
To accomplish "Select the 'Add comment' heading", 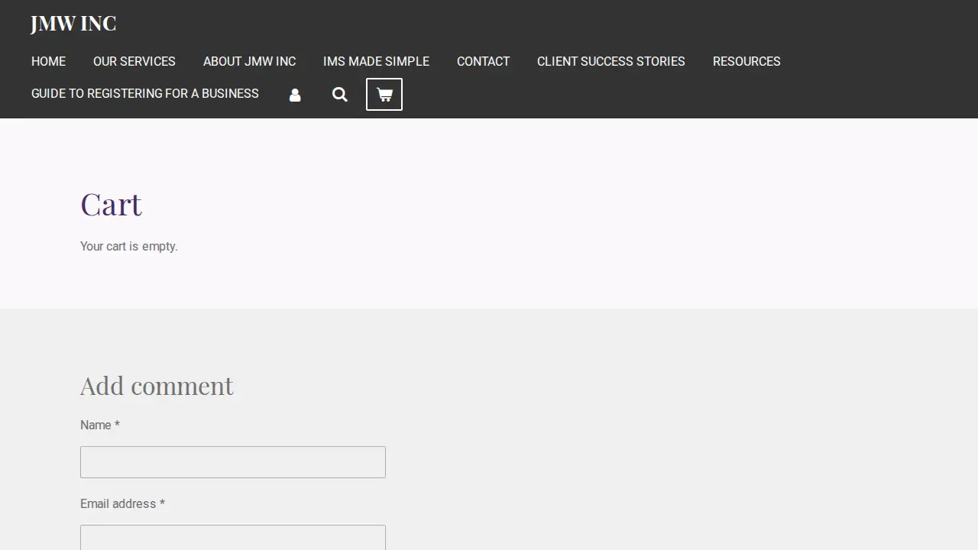I will [x=157, y=386].
